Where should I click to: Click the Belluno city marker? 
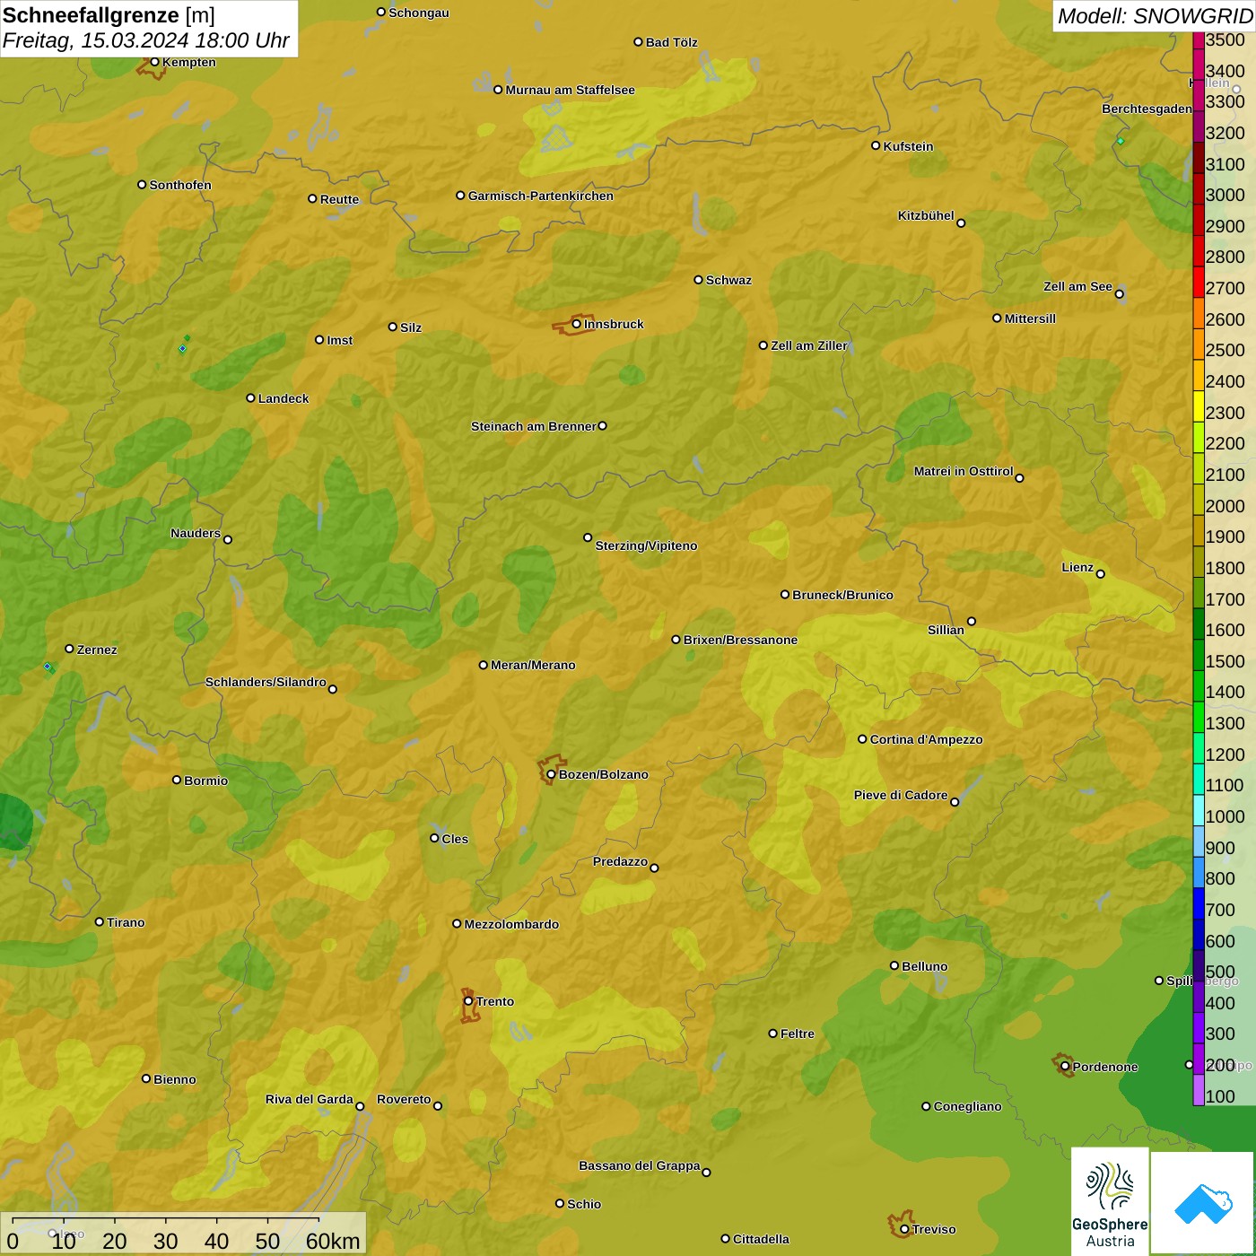[894, 965]
